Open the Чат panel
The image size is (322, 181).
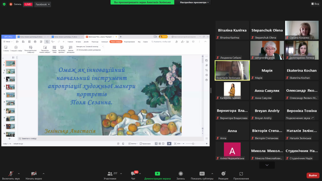[133, 175]
